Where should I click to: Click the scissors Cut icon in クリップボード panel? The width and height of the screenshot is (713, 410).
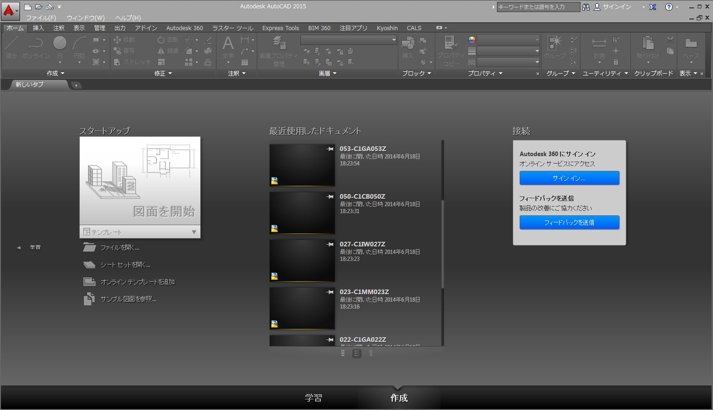tap(670, 40)
